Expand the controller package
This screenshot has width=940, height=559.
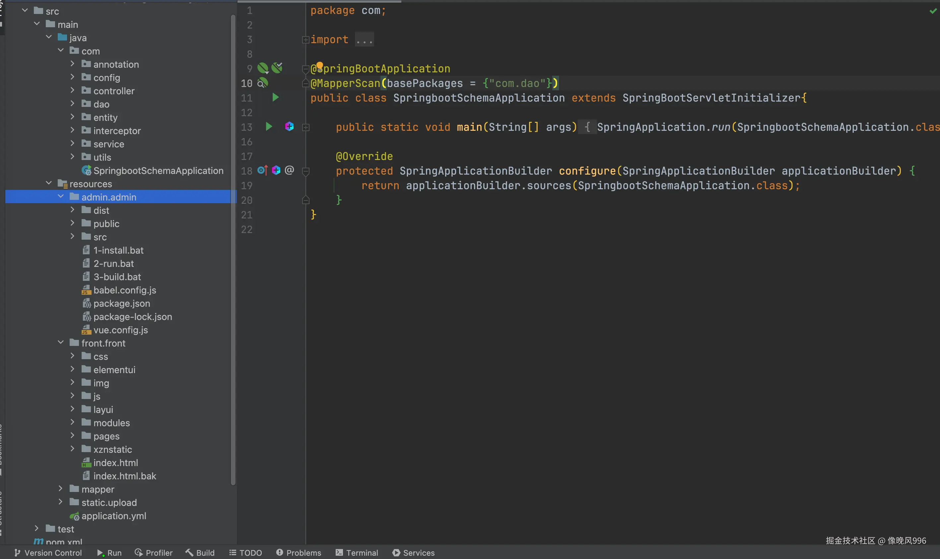point(72,90)
